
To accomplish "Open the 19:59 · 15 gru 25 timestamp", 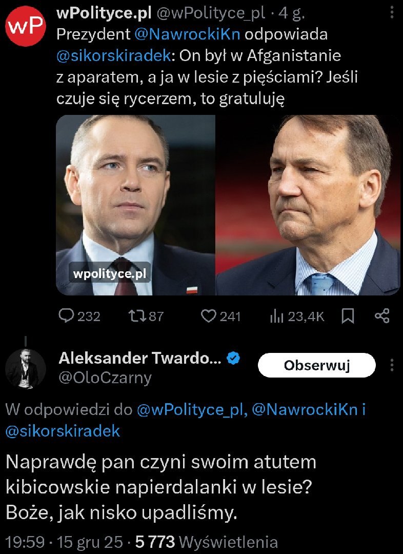I will (64, 542).
